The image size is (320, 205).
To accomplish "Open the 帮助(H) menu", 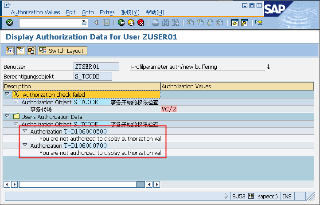I will point(155,12).
